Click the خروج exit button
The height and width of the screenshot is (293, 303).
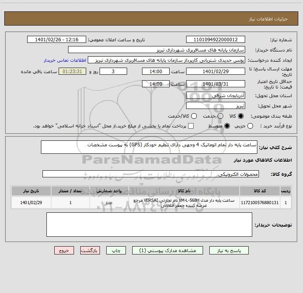pyautogui.click(x=64, y=250)
